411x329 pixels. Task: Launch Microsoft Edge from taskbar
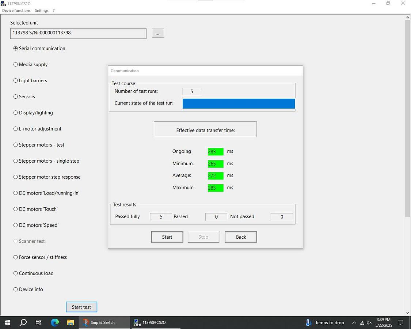55,322
